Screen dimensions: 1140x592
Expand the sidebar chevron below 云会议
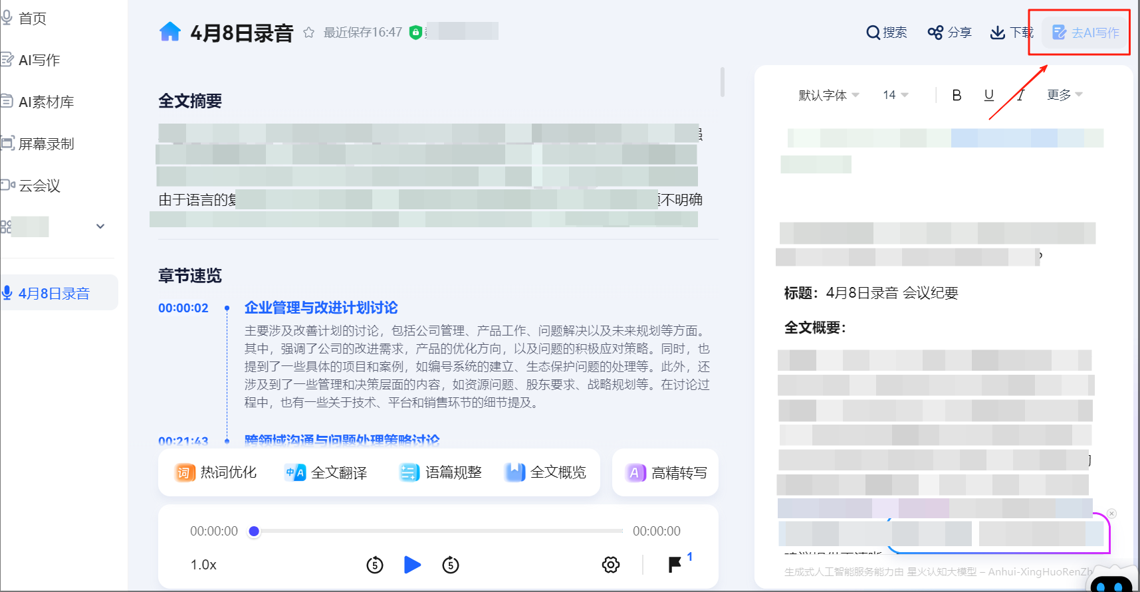point(100,227)
